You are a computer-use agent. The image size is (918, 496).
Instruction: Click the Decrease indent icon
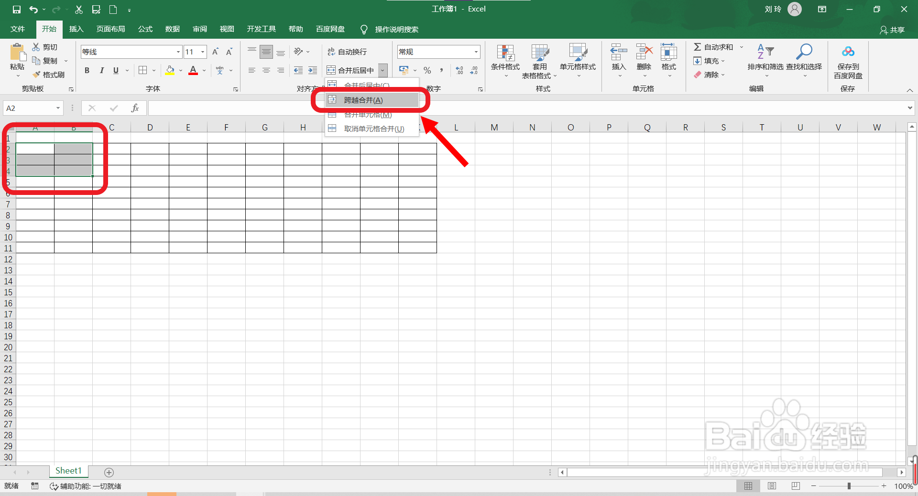[x=298, y=70]
